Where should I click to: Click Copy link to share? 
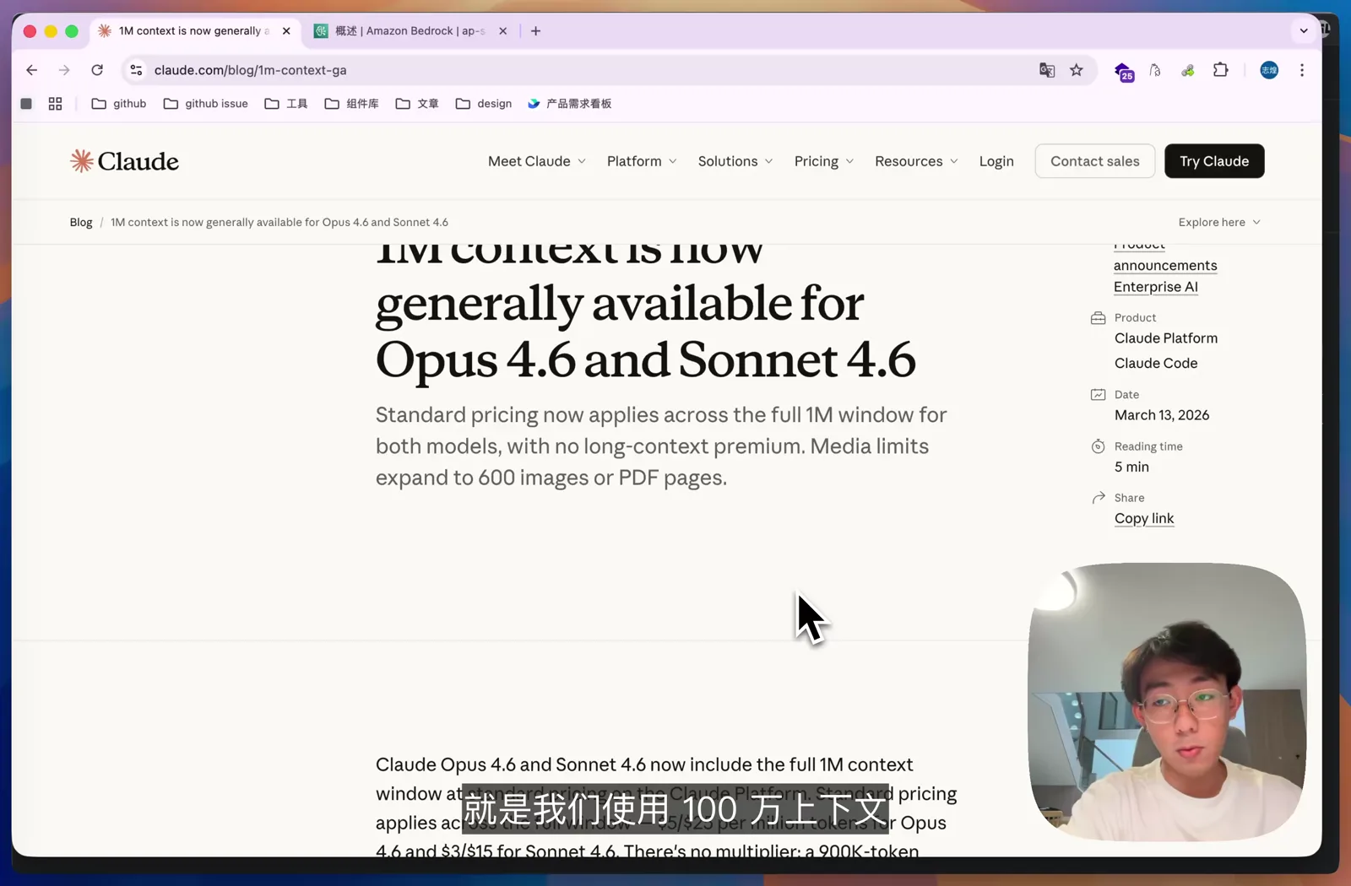click(x=1144, y=518)
